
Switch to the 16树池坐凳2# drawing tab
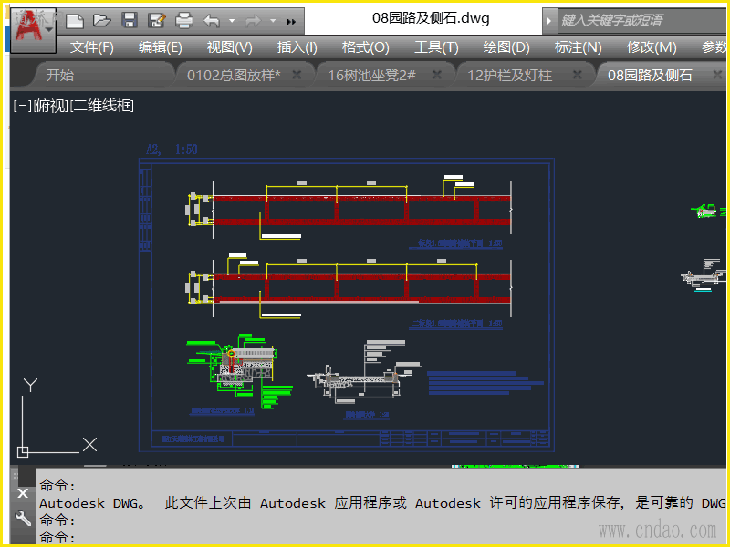pos(371,76)
